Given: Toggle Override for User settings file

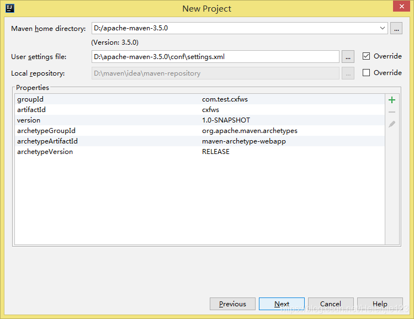Looking at the screenshot, I should coord(366,56).
